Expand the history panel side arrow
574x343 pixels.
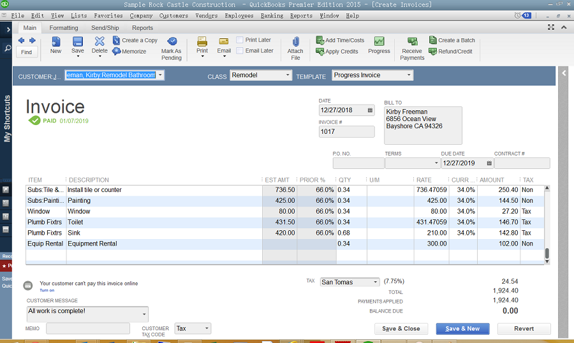(564, 73)
